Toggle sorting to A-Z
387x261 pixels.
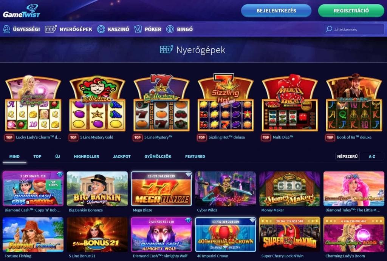coord(372,156)
